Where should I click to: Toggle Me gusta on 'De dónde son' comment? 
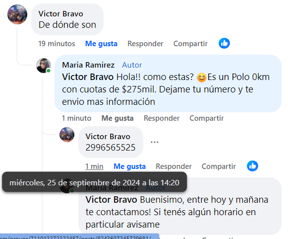coord(101,44)
